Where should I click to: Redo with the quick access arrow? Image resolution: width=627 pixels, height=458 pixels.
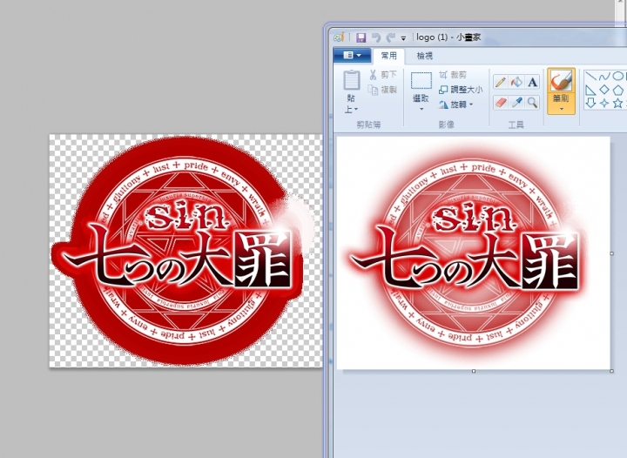[390, 37]
